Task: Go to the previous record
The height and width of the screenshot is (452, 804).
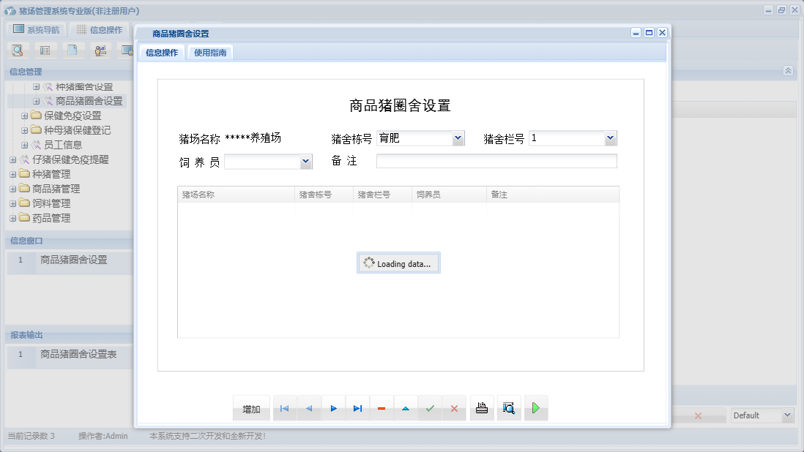Action: [x=308, y=408]
